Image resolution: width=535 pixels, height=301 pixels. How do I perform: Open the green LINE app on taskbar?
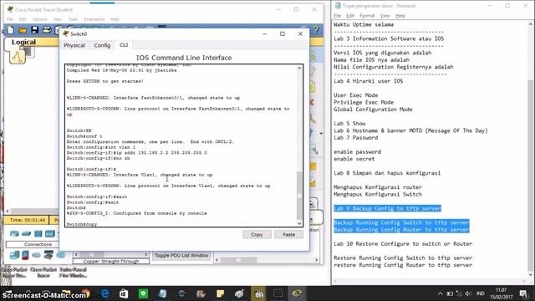143,293
